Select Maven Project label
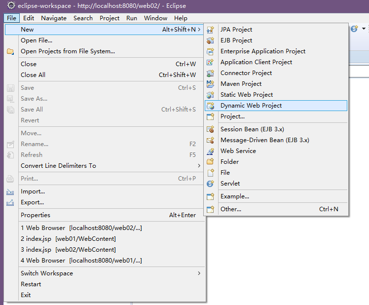 (x=241, y=84)
